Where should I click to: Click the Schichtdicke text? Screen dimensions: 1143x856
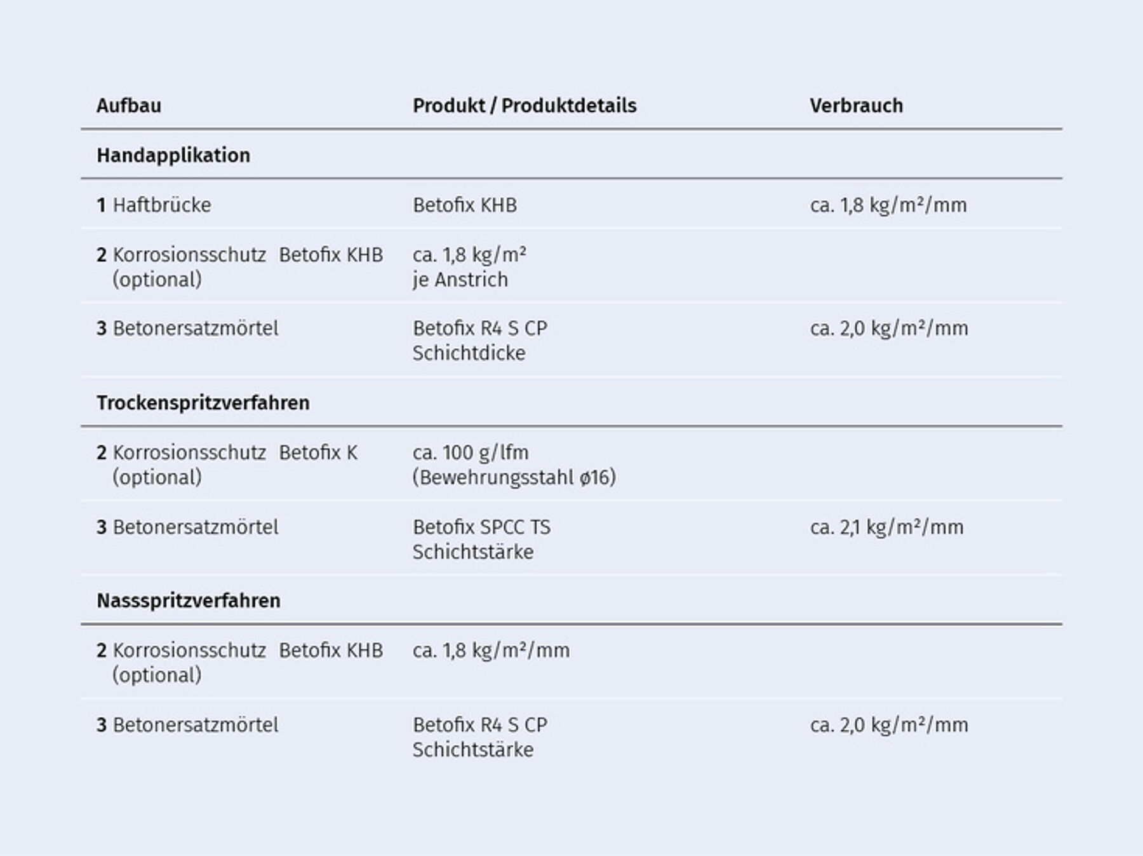click(469, 353)
